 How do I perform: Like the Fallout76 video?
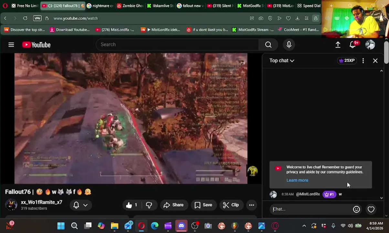[132, 205]
